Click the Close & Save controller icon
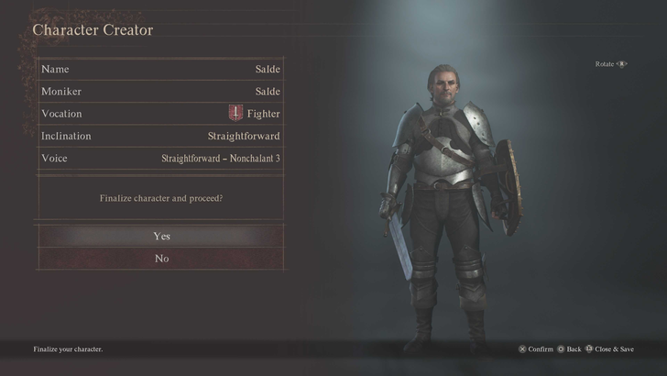The image size is (667, 376). click(589, 348)
